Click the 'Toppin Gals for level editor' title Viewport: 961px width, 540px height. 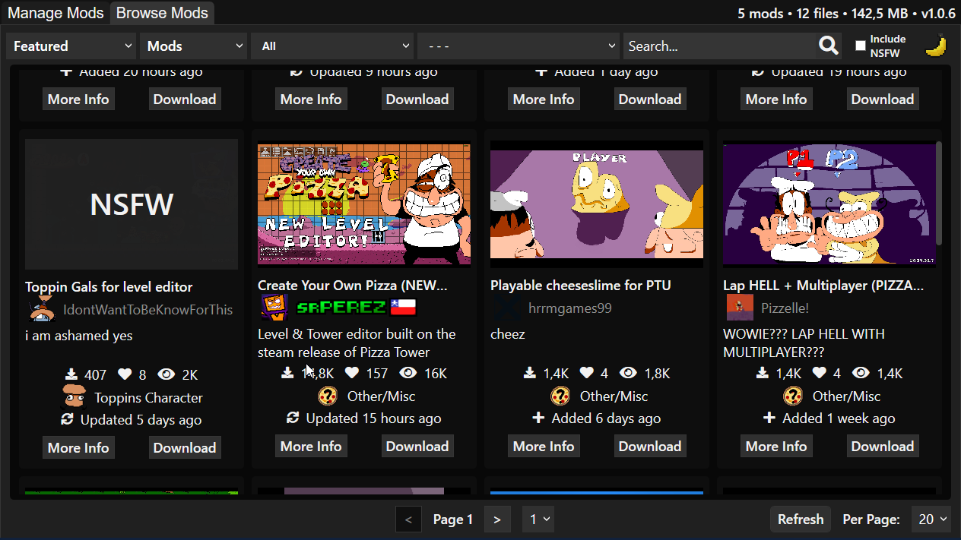109,287
